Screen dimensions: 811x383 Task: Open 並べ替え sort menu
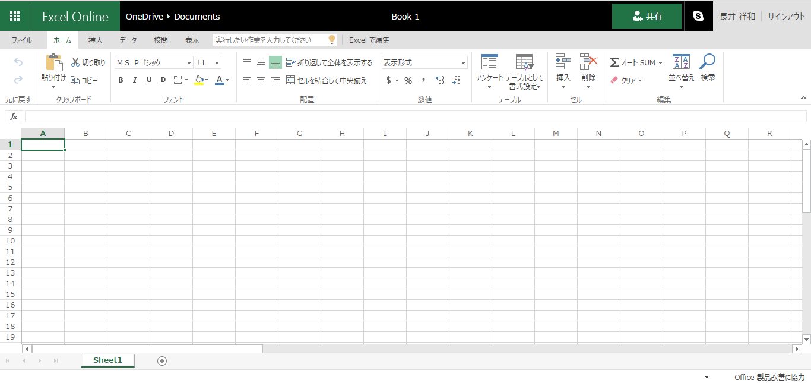(681, 71)
